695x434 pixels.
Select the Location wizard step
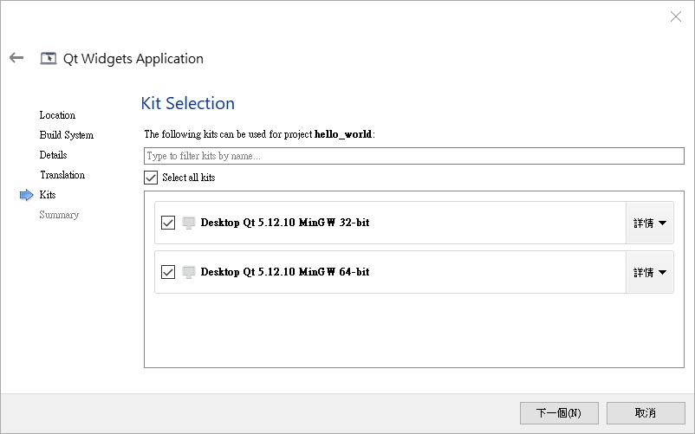(x=57, y=115)
